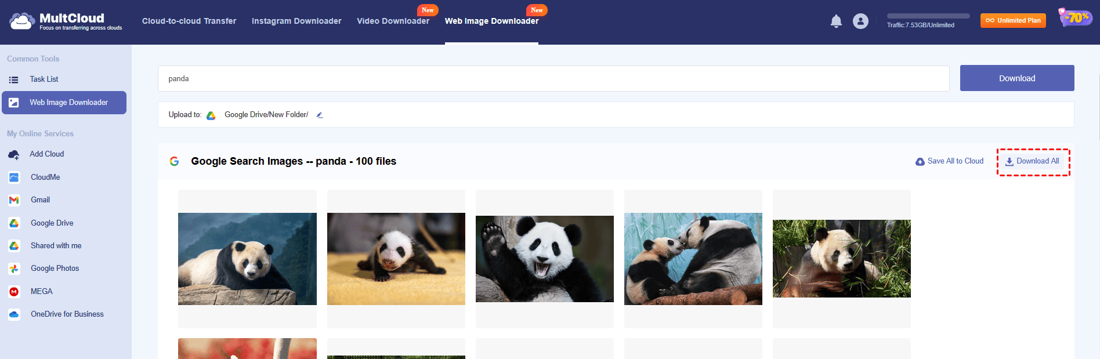Viewport: 1100px width, 359px height.
Task: Click the Google G logo icon
Action: point(174,161)
